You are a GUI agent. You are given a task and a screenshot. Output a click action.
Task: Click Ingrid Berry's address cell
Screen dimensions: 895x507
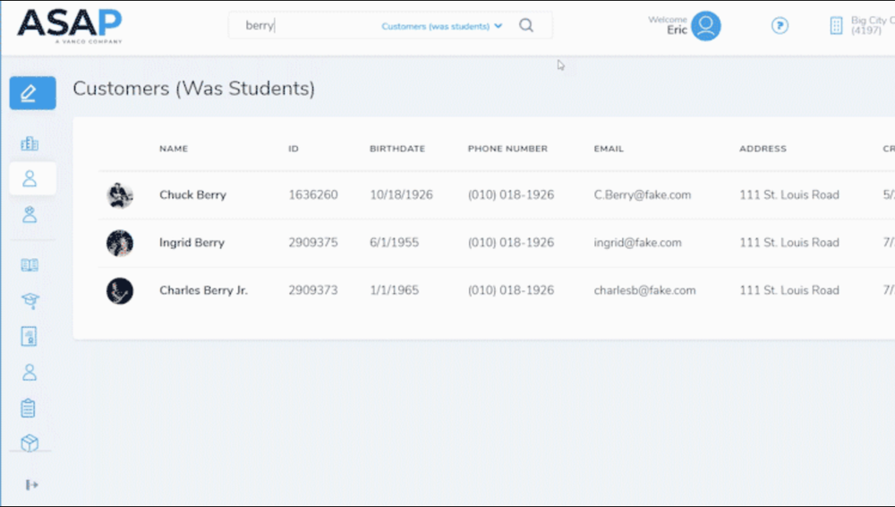(x=788, y=243)
